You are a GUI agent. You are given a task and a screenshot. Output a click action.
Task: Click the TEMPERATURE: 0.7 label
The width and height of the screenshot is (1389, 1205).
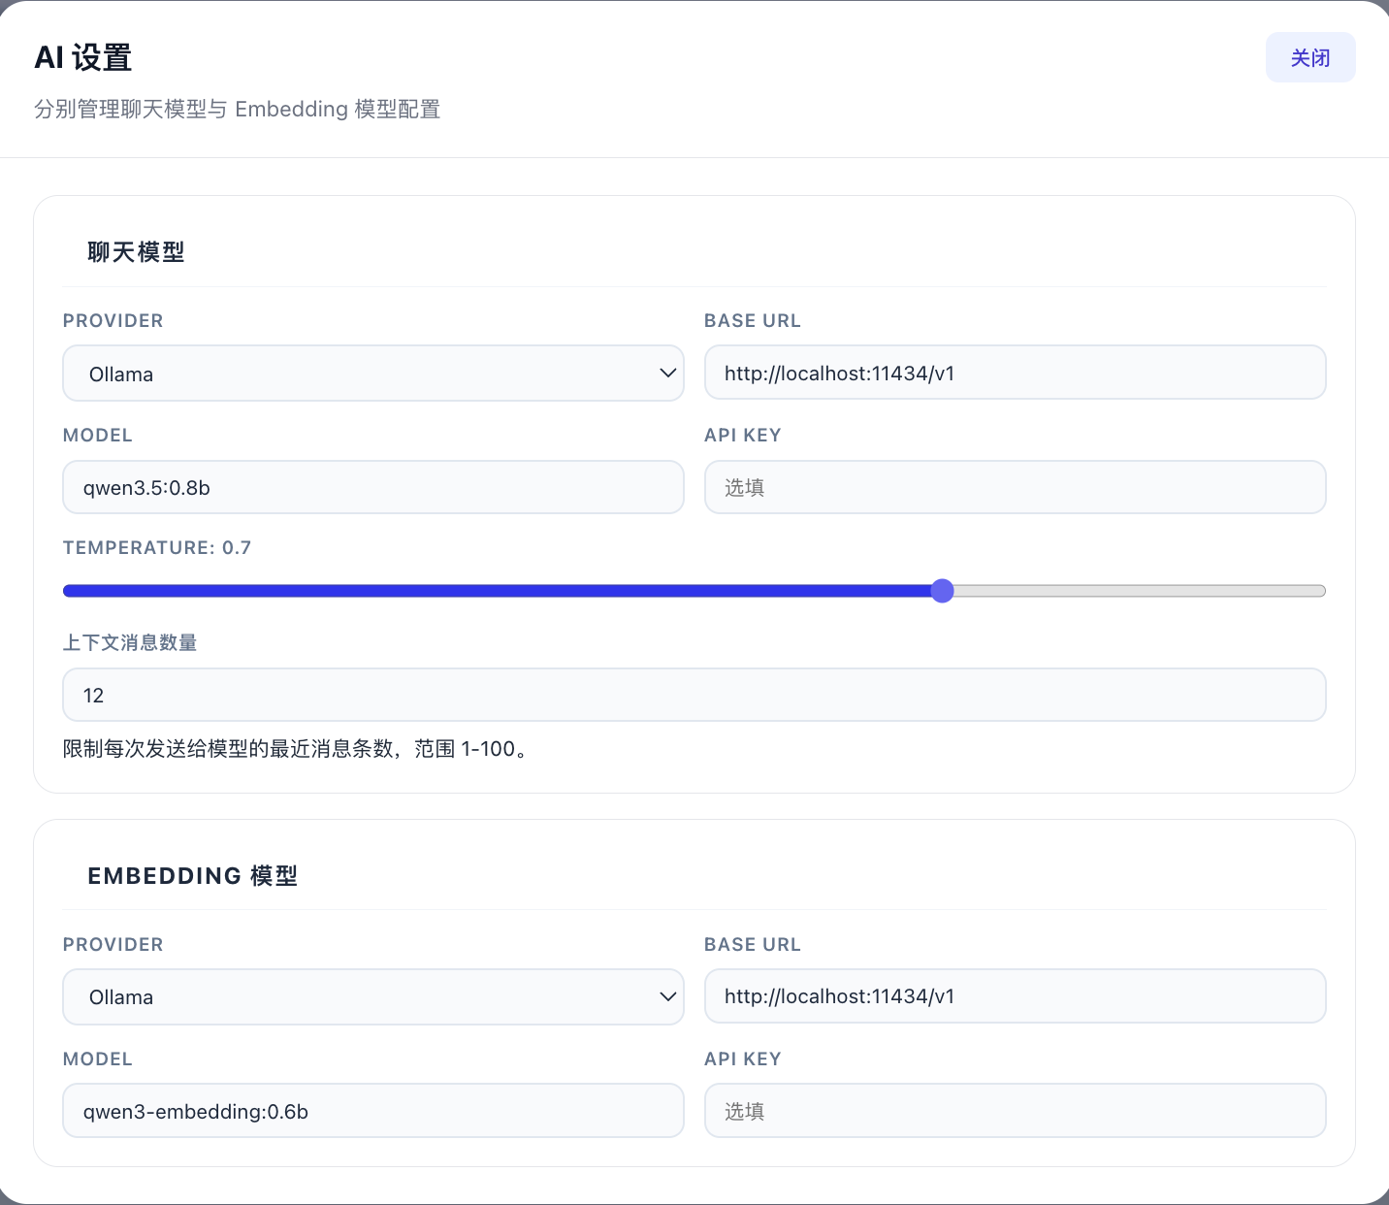tap(156, 547)
